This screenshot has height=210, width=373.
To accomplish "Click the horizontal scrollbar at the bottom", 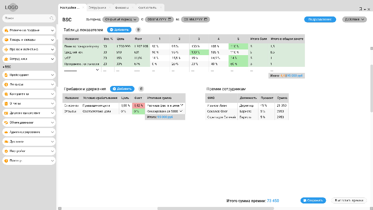I will 216,208.
